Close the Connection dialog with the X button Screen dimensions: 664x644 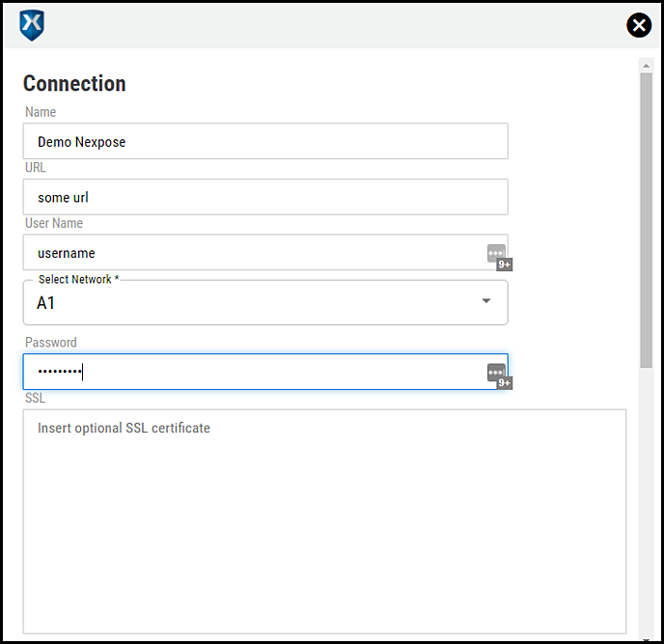639,26
